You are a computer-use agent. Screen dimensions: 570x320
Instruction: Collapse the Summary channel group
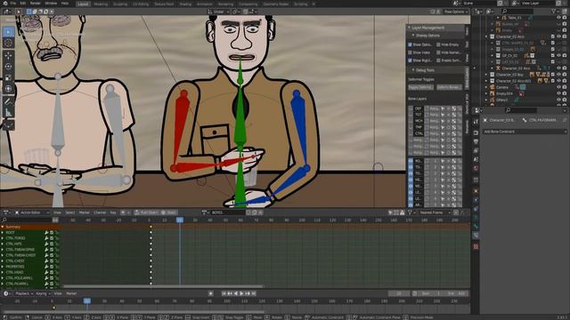pos(3,228)
